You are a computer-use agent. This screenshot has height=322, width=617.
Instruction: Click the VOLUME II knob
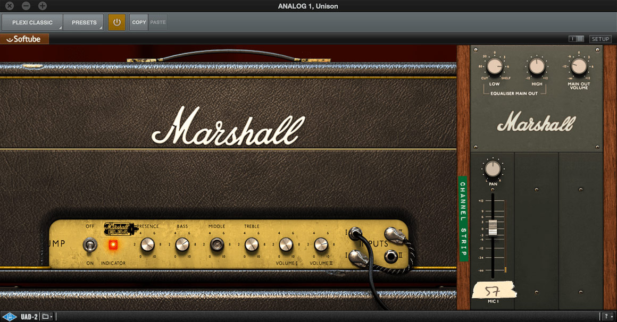pyautogui.click(x=321, y=244)
